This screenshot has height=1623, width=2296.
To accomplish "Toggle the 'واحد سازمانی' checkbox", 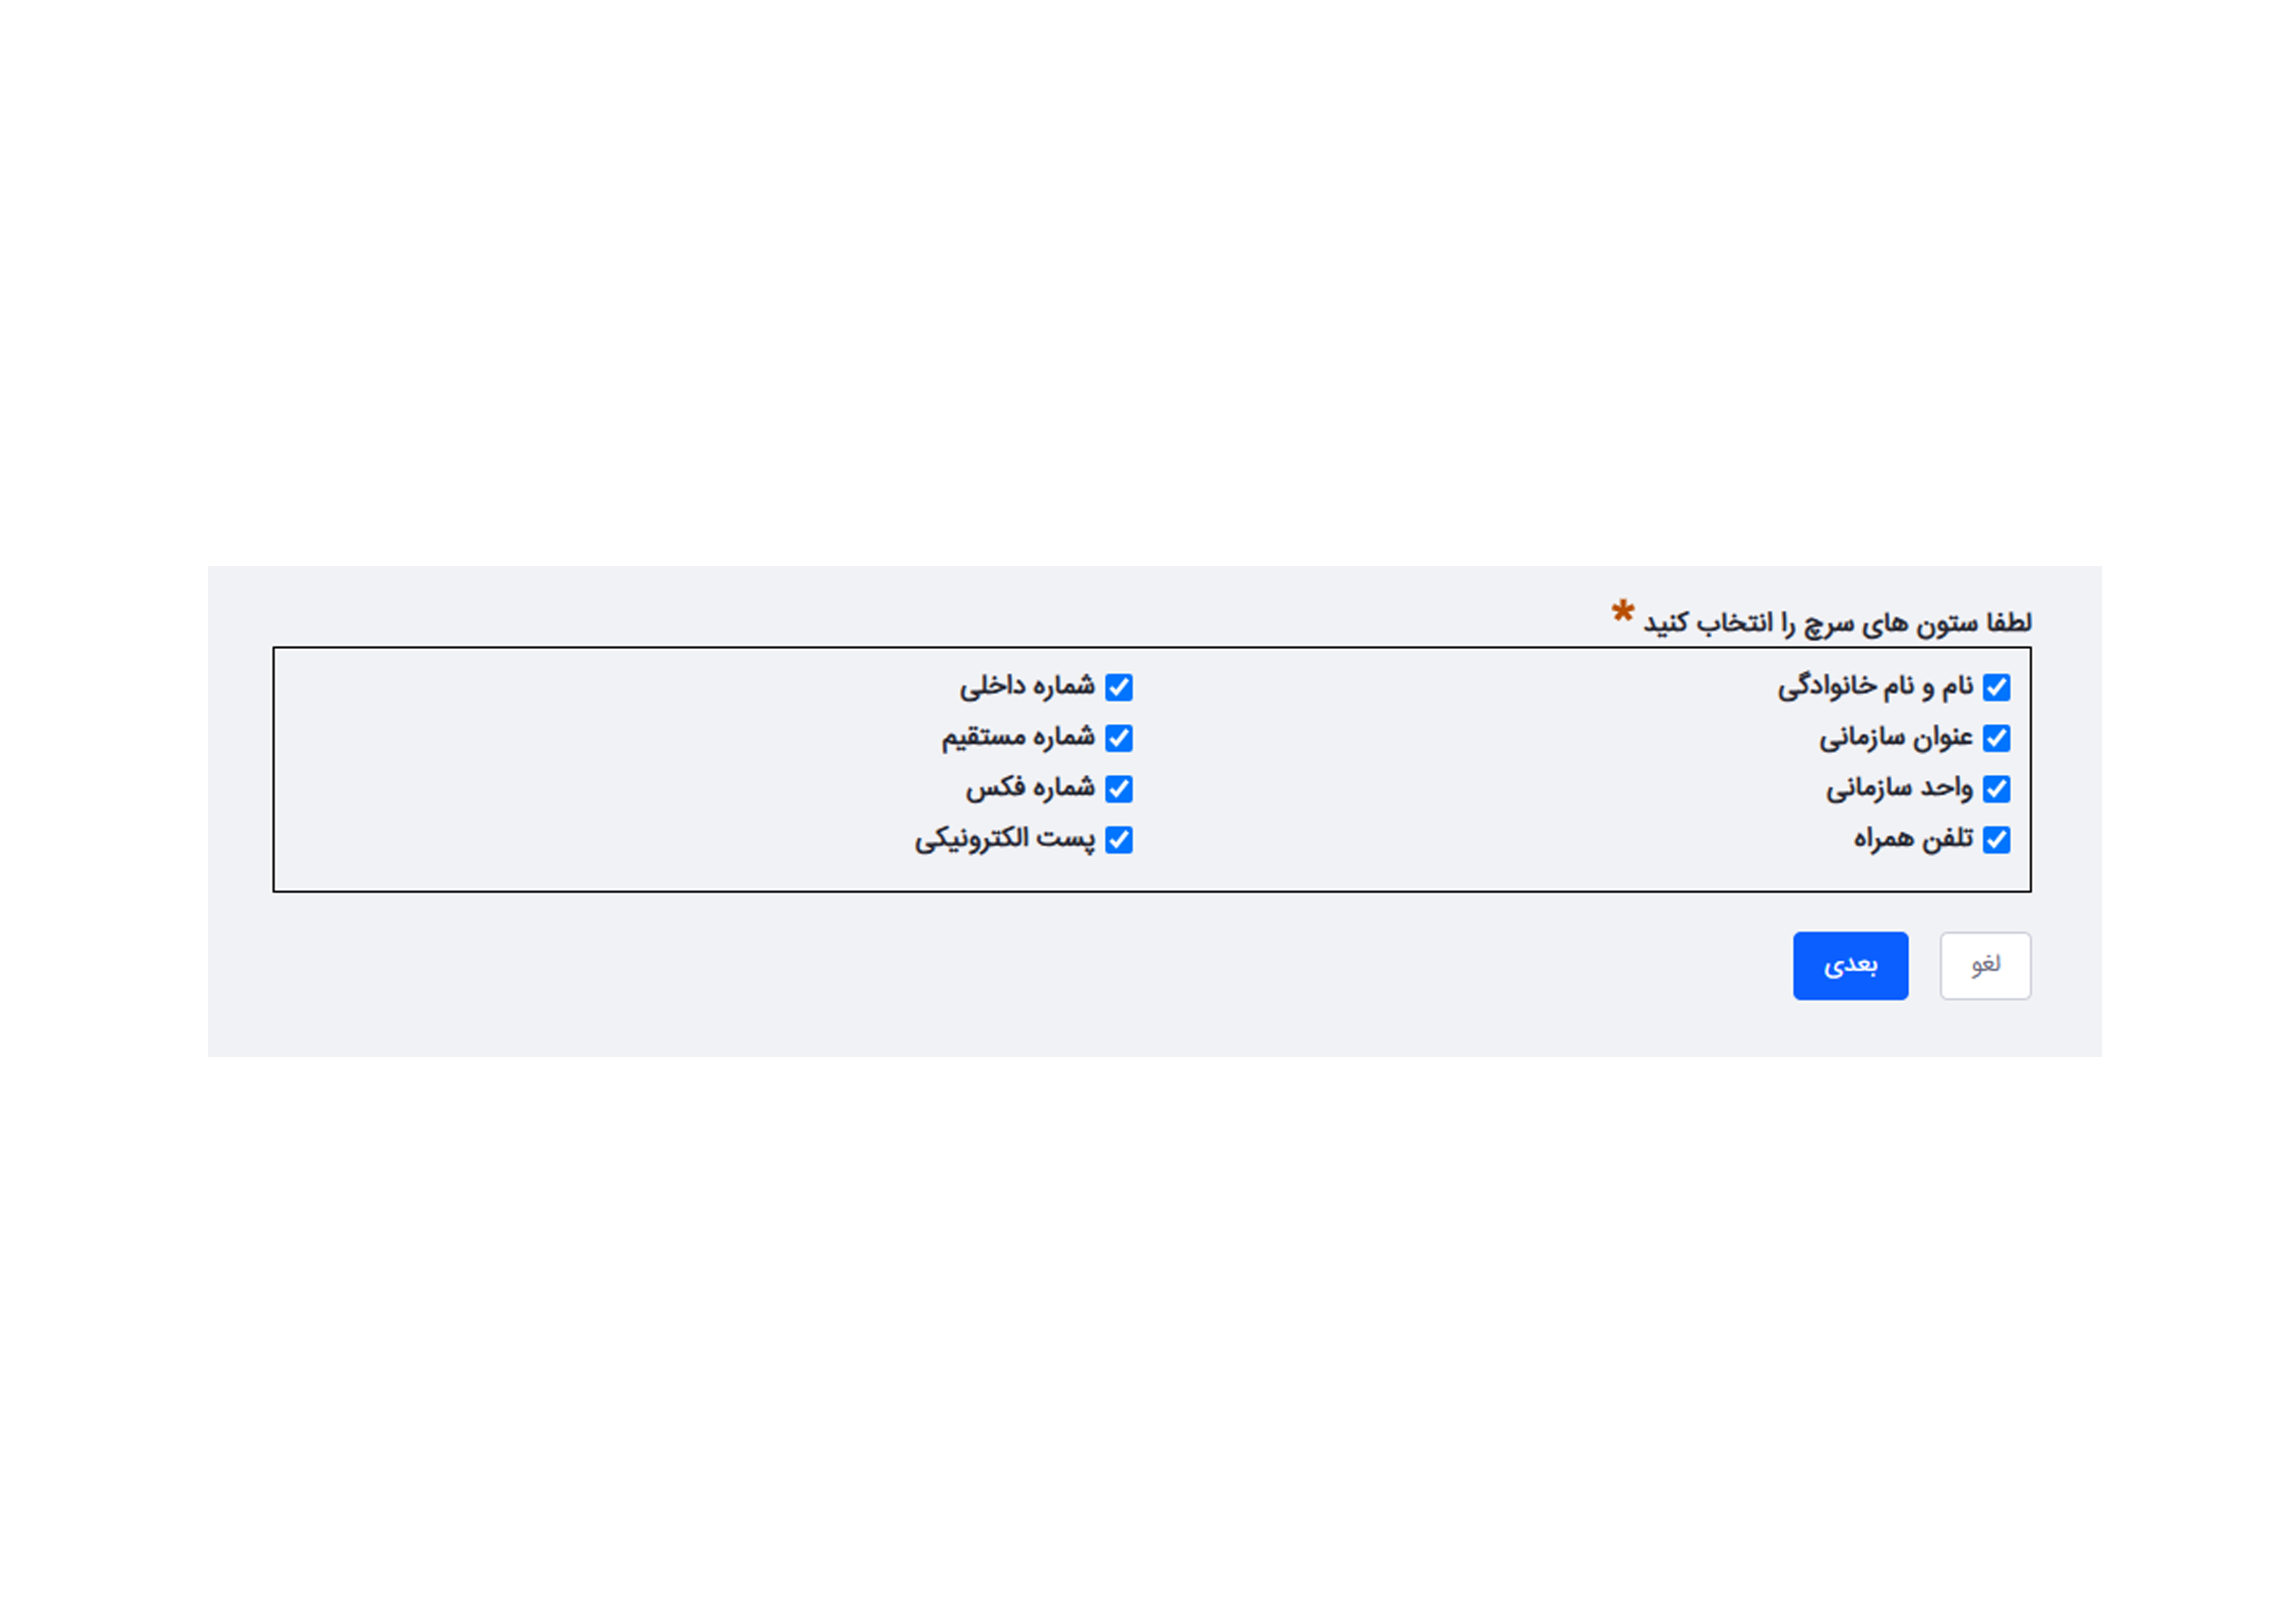I will click(1996, 789).
